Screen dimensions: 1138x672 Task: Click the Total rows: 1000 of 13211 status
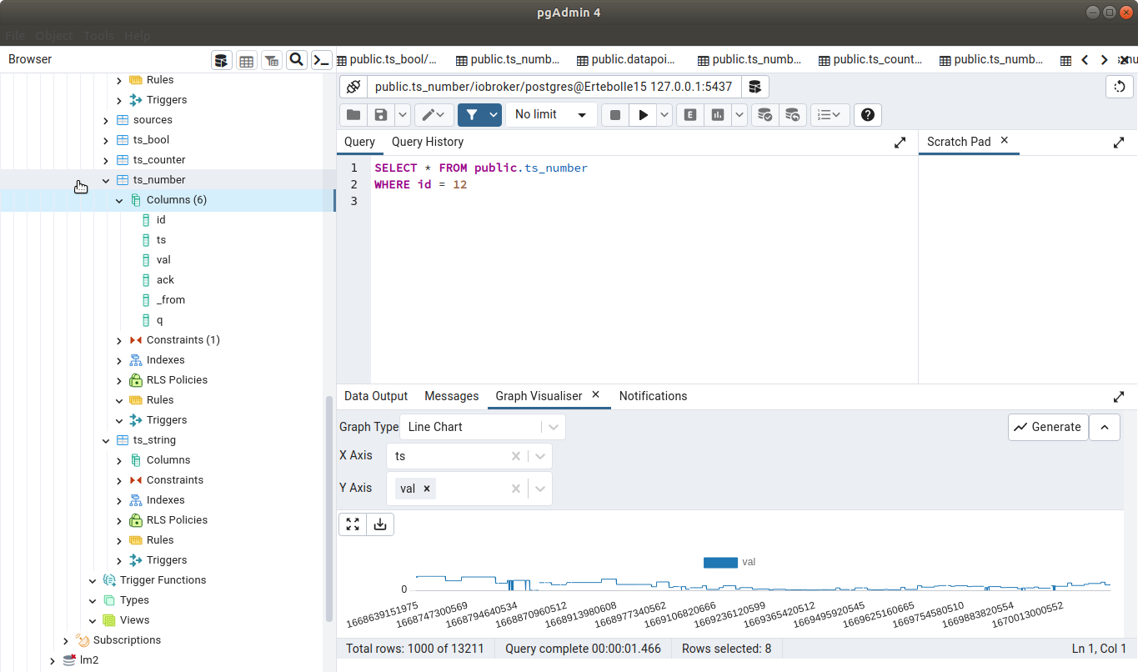[415, 649]
